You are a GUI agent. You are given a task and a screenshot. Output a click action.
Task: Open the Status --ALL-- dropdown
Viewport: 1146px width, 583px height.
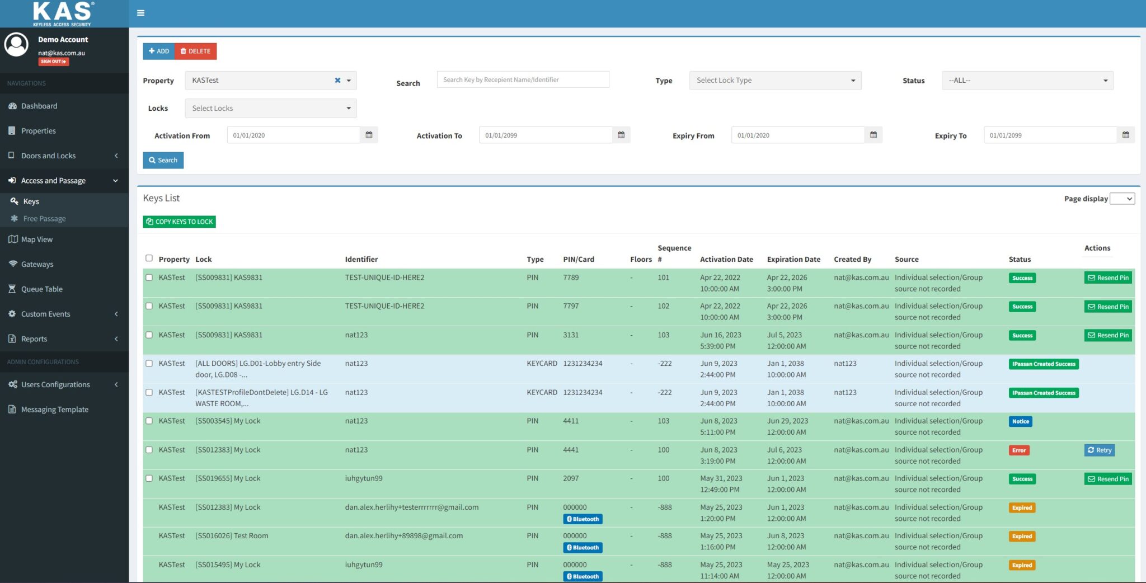[1027, 80]
